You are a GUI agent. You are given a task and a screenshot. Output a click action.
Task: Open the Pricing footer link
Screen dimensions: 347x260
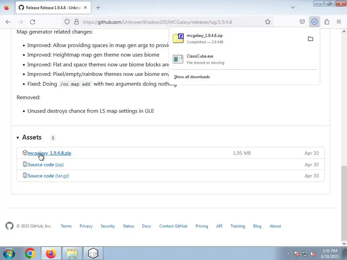202,226
